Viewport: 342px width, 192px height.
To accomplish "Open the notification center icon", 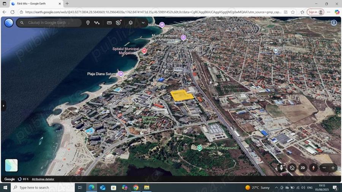I will (x=335, y=187).
